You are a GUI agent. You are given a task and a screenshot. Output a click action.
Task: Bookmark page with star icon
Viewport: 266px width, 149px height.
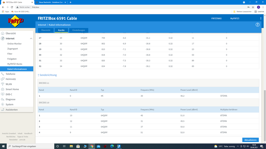(253, 7)
